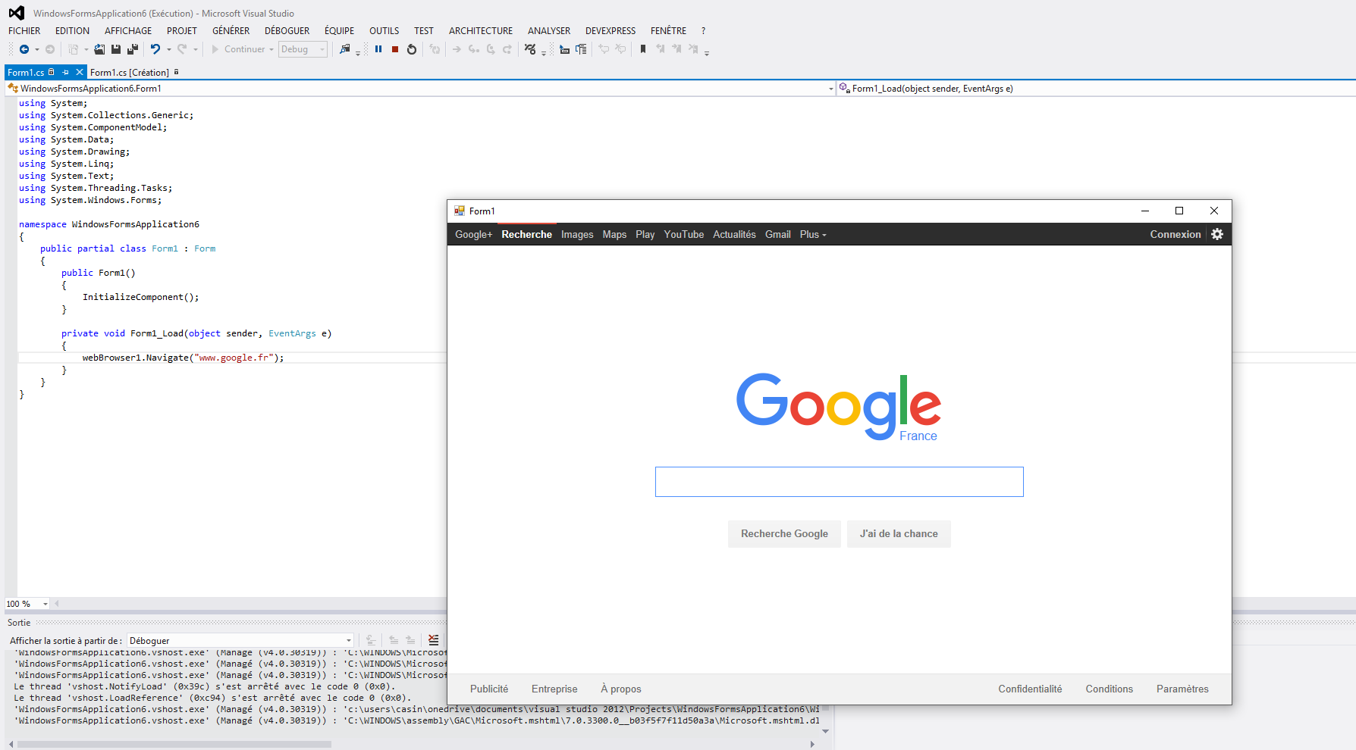Click the Previous Bookmark icon
This screenshot has width=1356, height=750.
point(660,49)
